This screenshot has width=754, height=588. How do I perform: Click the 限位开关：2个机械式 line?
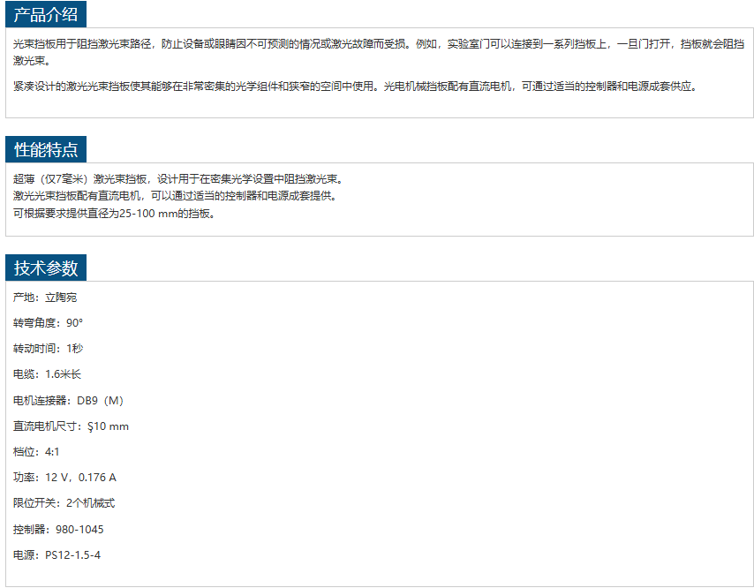(64, 503)
